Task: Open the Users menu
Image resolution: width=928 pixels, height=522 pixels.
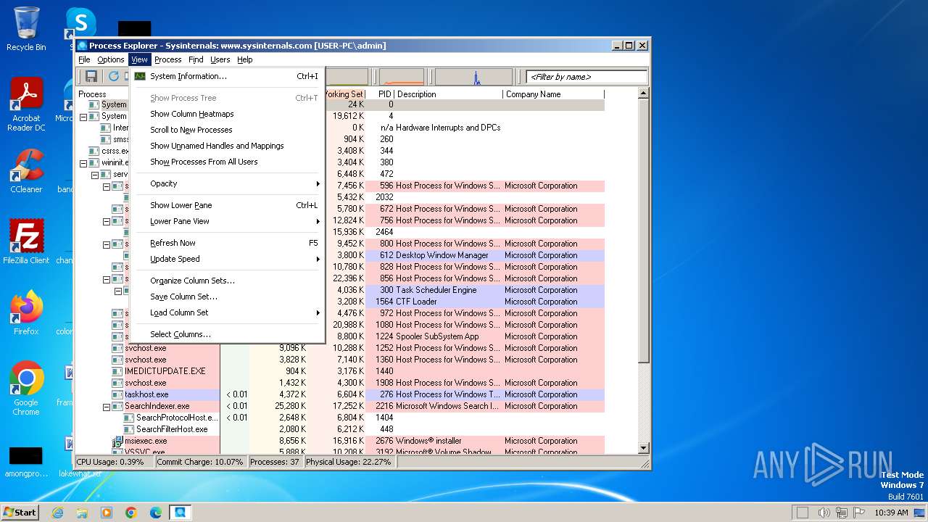Action: pyautogui.click(x=220, y=59)
